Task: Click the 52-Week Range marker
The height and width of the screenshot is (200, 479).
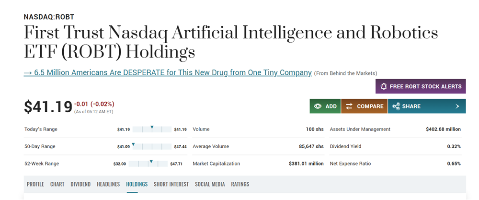Action: pos(151,162)
